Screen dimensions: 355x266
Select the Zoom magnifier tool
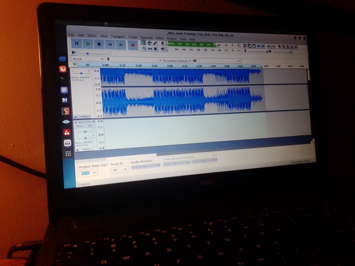click(144, 48)
